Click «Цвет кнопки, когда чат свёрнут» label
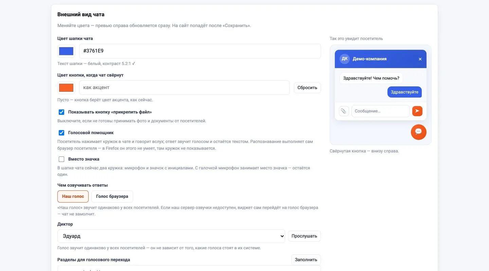 [x=90, y=75]
